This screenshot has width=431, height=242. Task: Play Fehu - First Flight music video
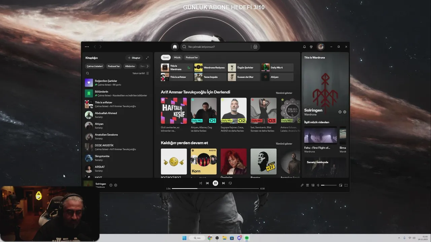[x=321, y=135]
